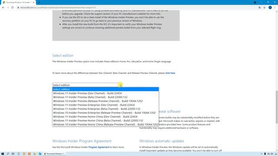
Task: Click the page vertical scrollbar thumb
Action: [277, 107]
